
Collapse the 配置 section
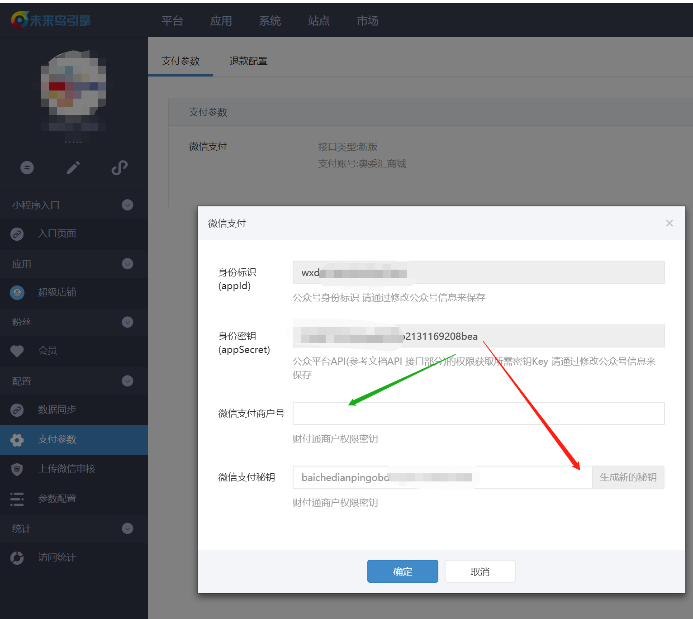coord(128,381)
